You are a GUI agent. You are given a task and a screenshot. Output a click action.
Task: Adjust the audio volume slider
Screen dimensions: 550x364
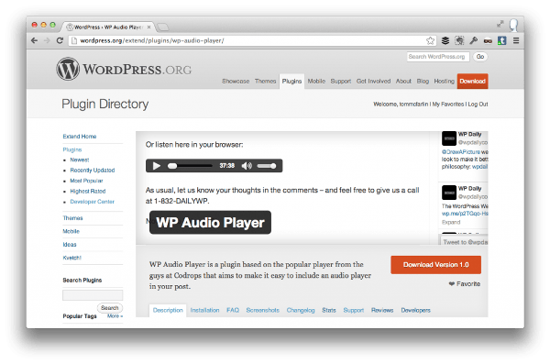pos(267,166)
